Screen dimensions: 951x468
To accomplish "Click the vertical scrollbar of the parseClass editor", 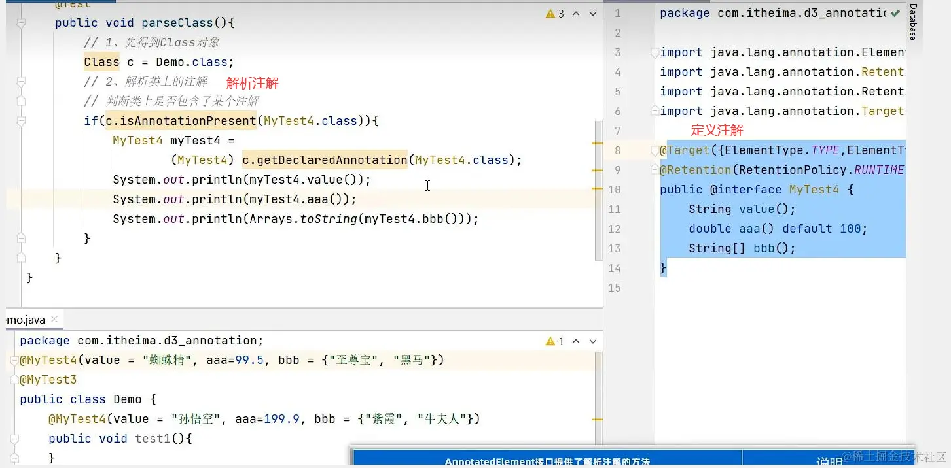I will click(598, 190).
